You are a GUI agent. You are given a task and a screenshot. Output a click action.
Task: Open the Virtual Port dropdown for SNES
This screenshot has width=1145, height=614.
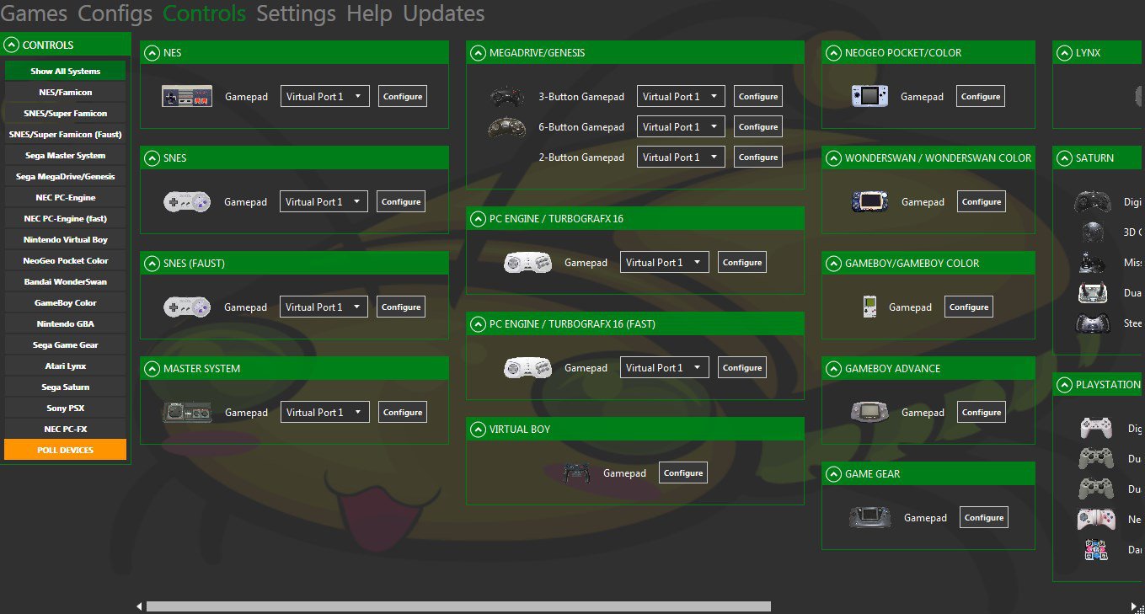coord(324,201)
